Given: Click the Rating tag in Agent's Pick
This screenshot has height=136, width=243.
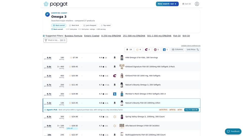Looking at the screenshot, I should click(x=172, y=110).
